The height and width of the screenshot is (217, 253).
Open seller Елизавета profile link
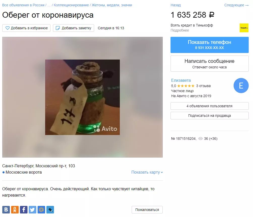coord(181,80)
